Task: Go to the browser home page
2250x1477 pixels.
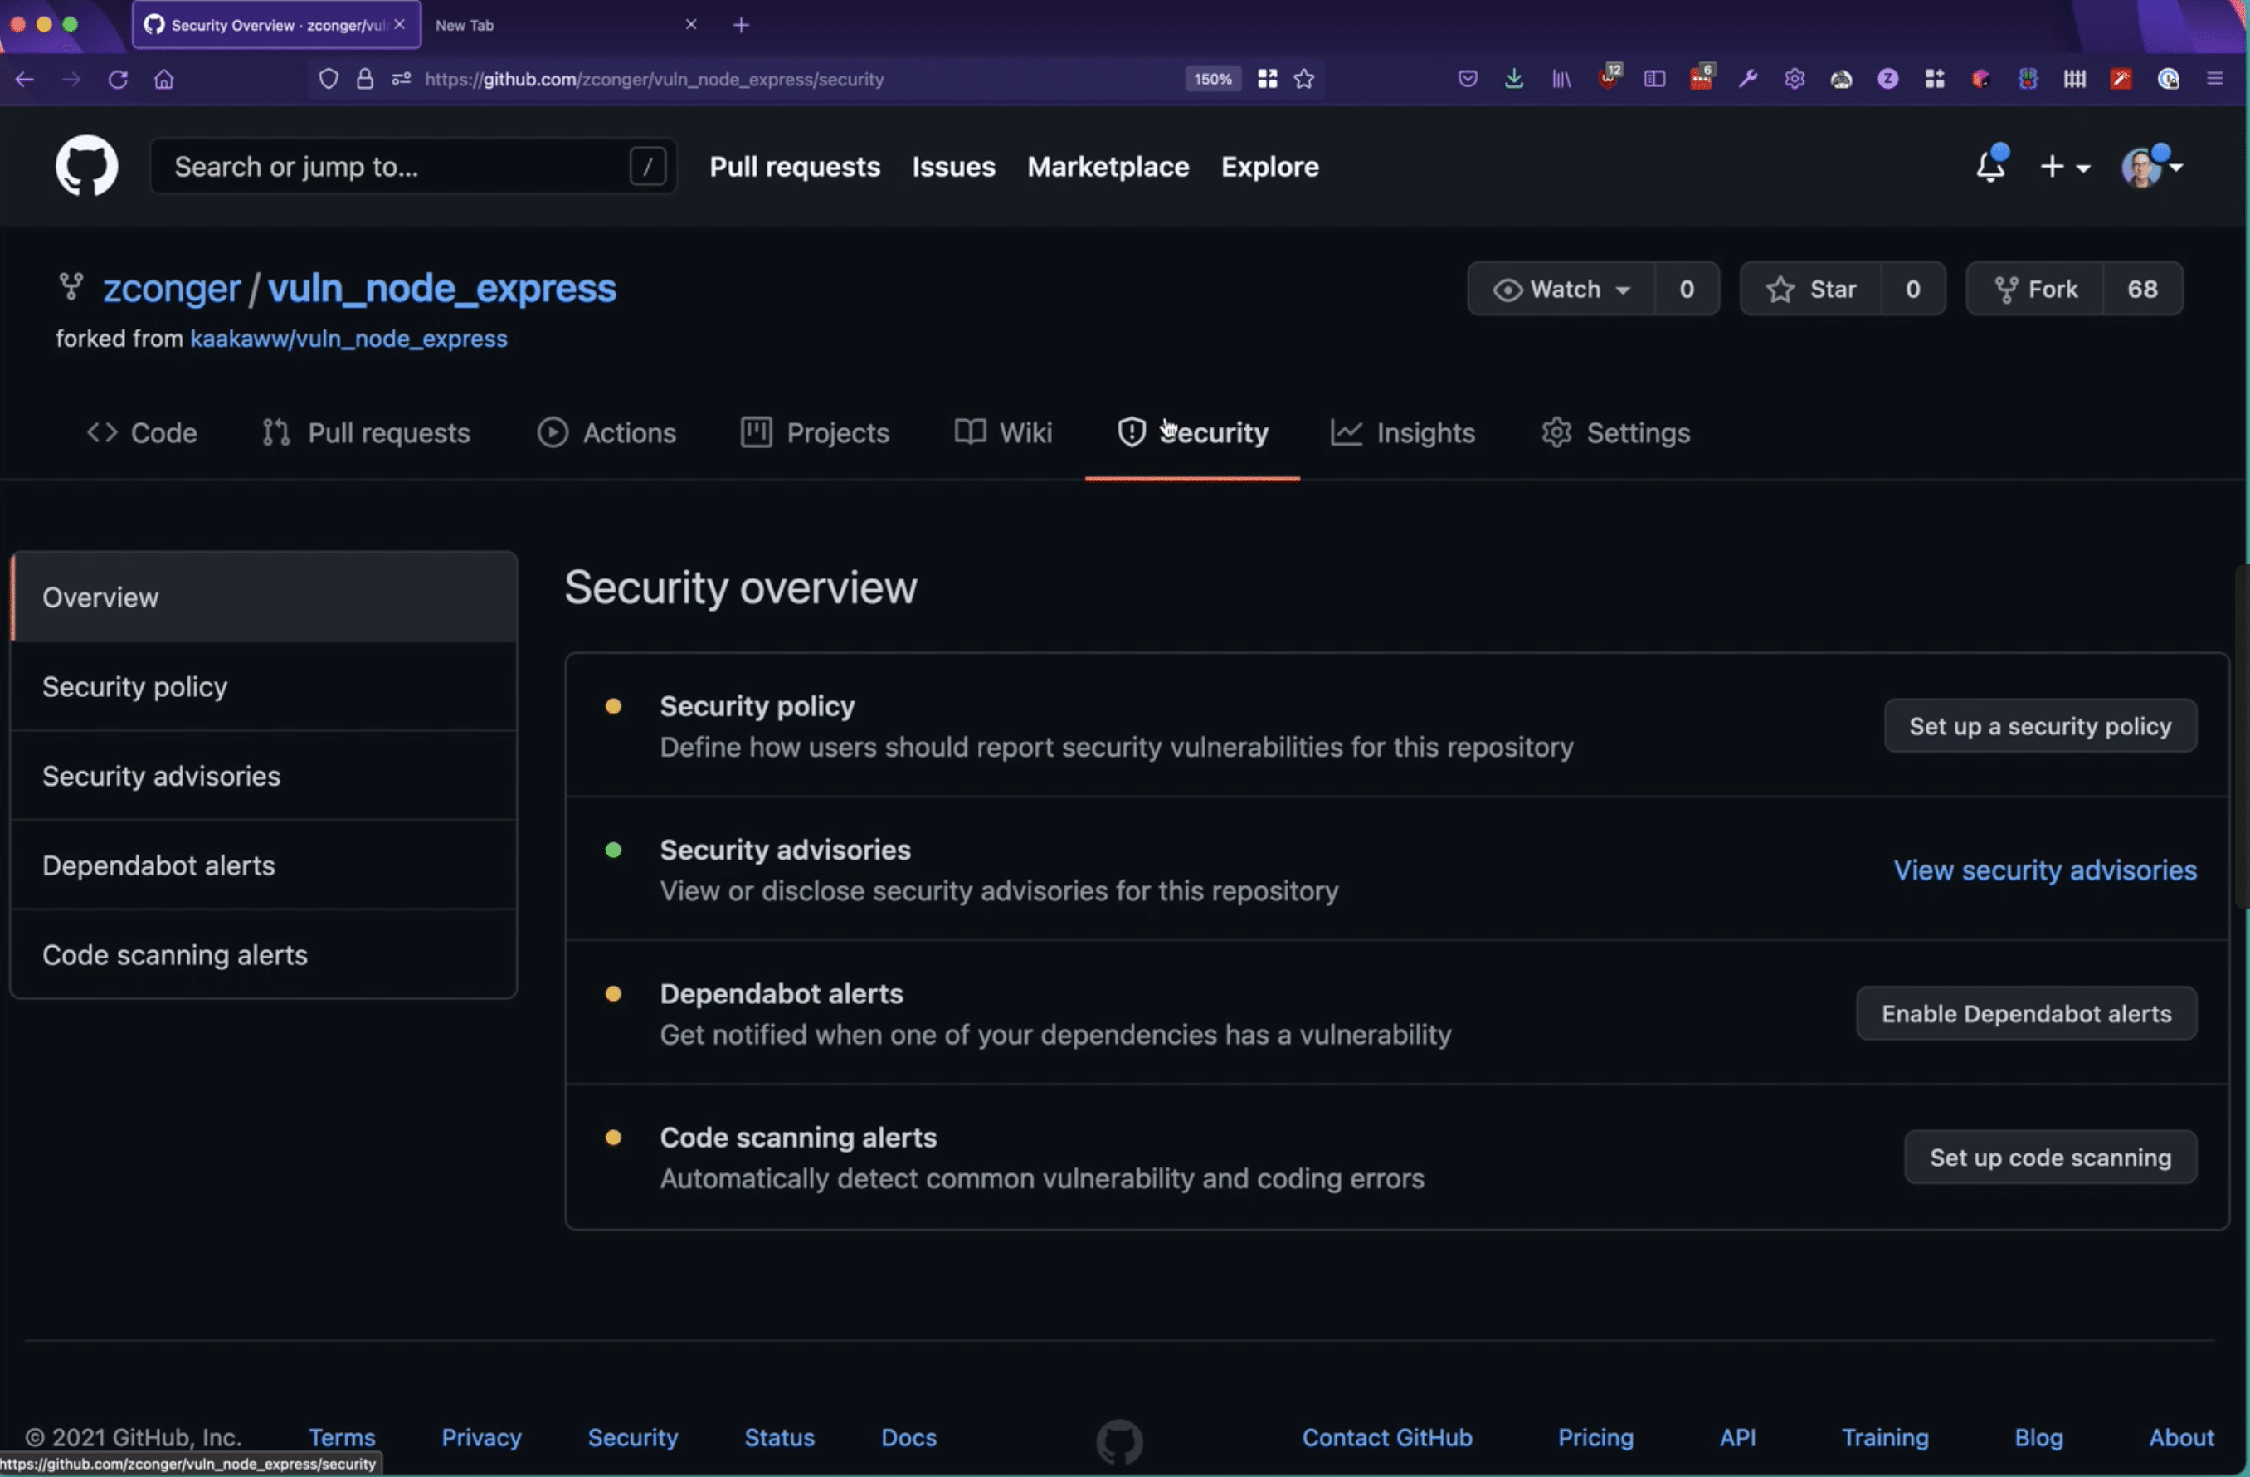Action: (x=163, y=80)
